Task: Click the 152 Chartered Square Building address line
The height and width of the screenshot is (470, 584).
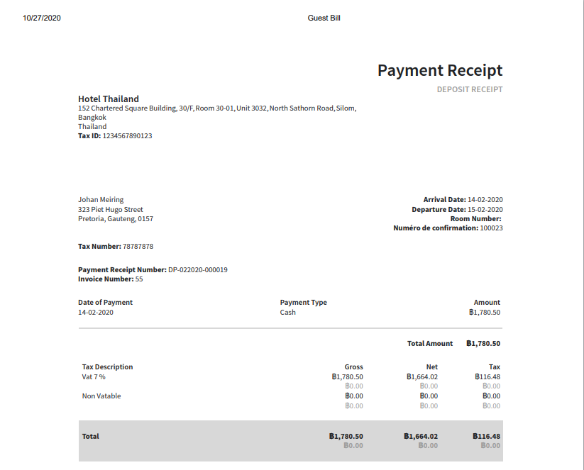Action: 217,108
